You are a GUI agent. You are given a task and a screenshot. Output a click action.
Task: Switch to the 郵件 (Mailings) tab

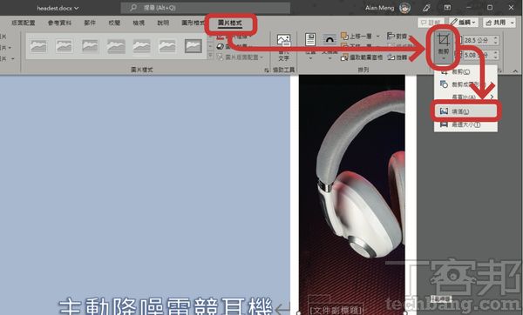pos(90,23)
